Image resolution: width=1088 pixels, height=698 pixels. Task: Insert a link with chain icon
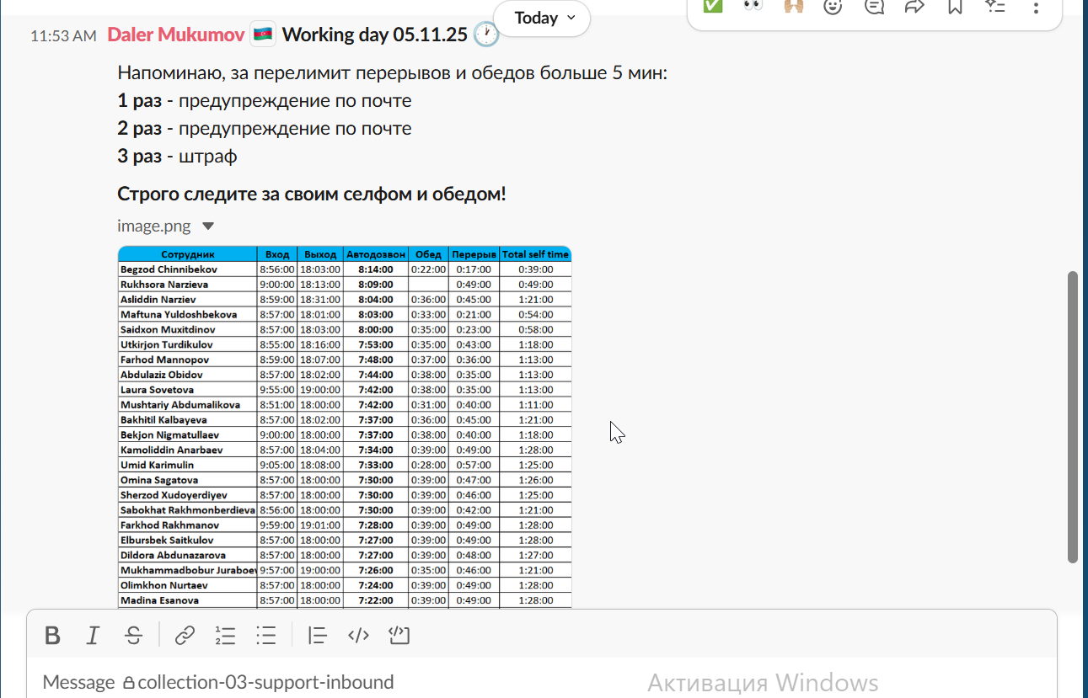coord(185,636)
